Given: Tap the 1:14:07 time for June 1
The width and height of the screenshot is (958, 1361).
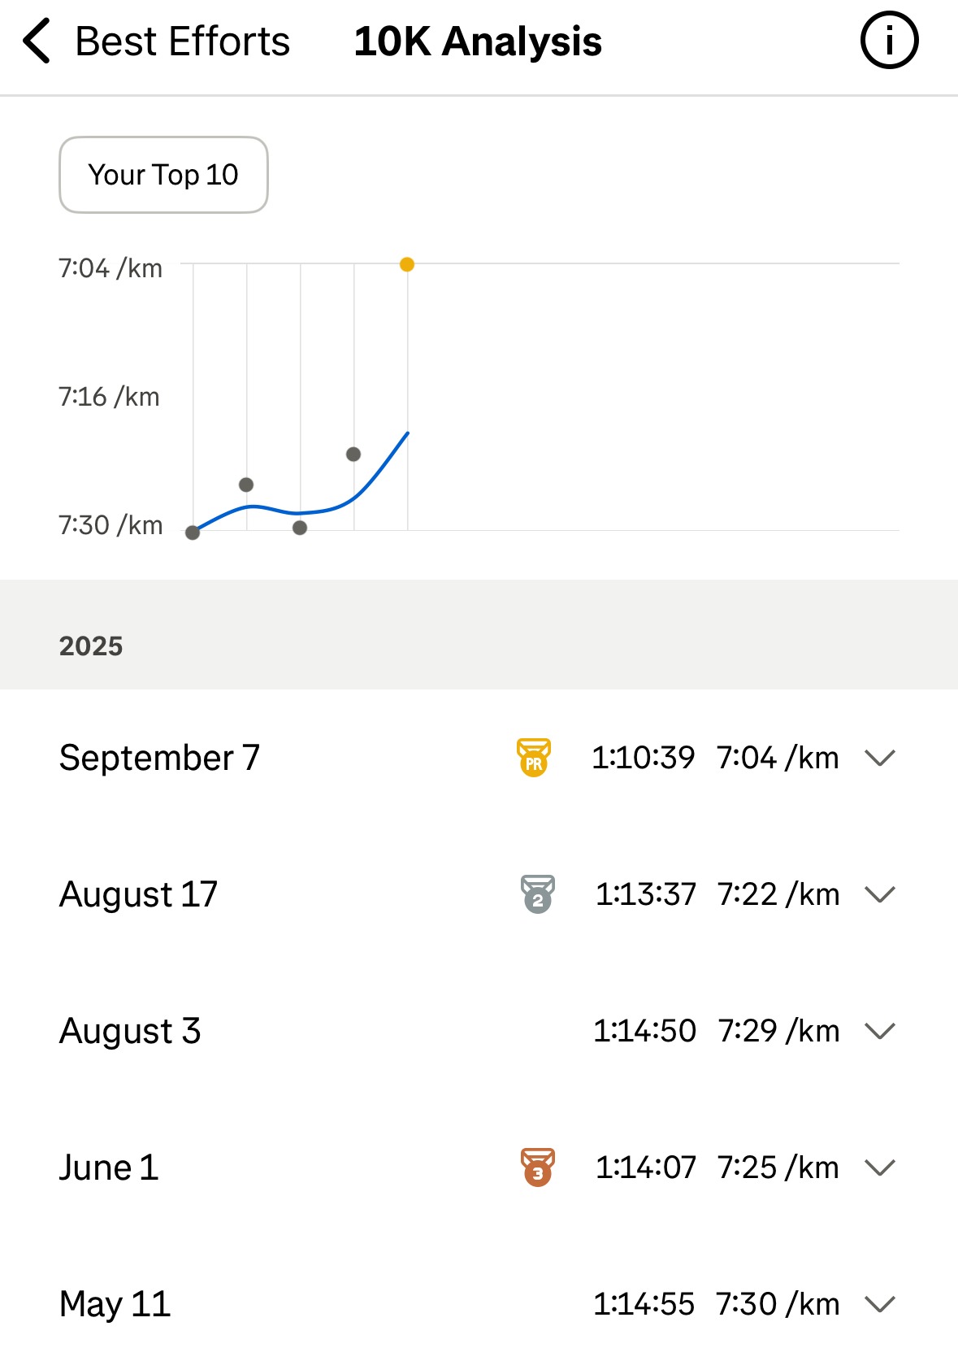Looking at the screenshot, I should click(646, 1168).
